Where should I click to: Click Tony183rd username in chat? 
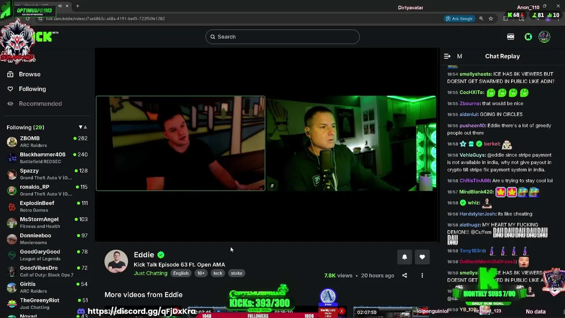click(x=472, y=251)
